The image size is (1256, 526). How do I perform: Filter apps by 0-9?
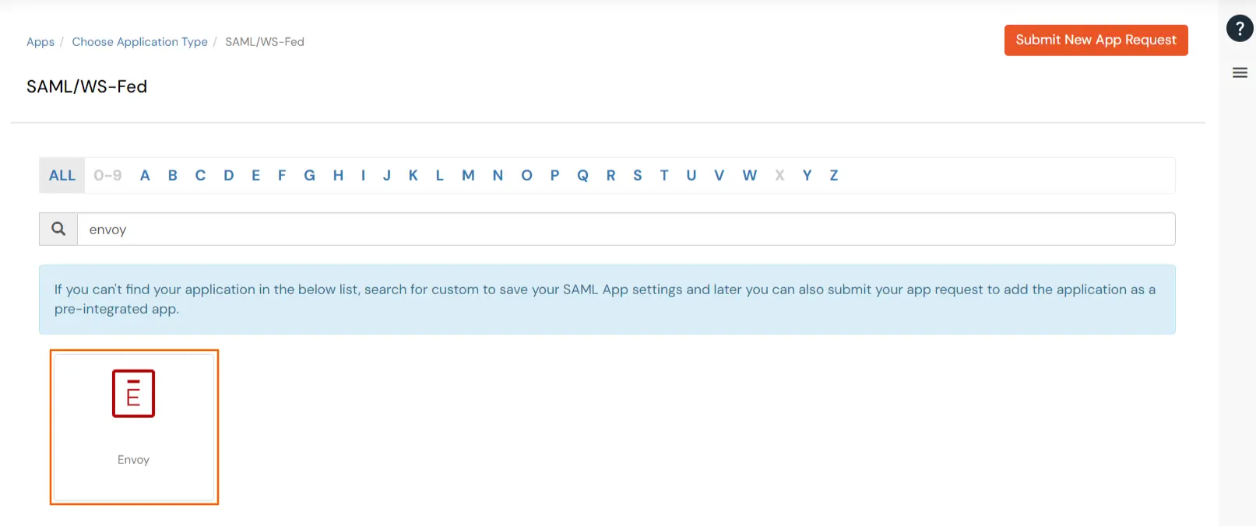click(107, 176)
